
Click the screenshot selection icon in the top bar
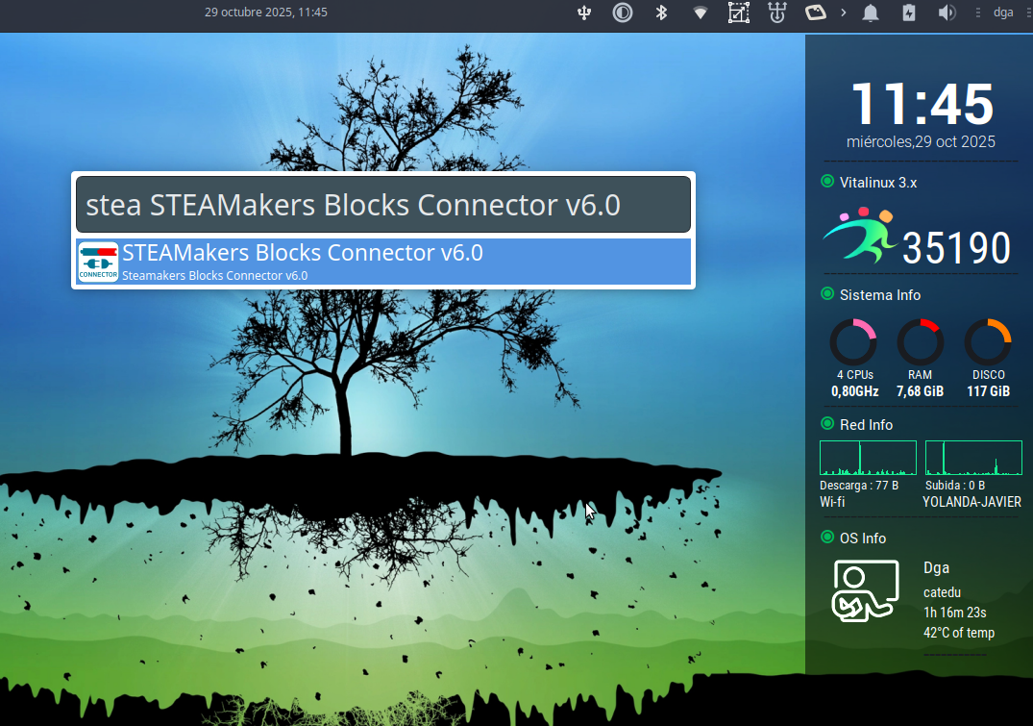[738, 13]
